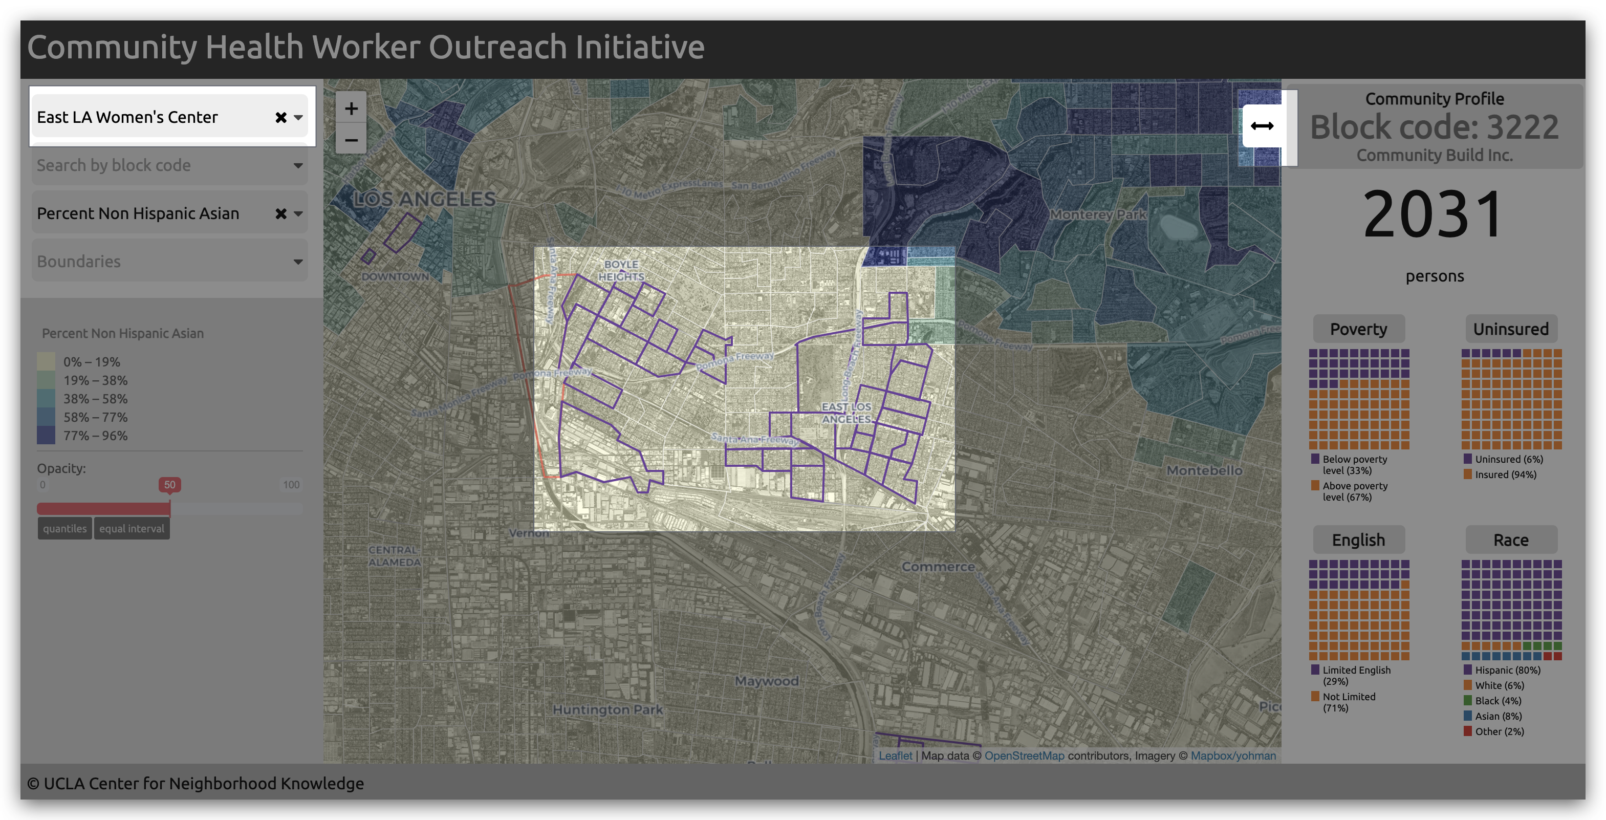Expand the Boundaries dropdown
The image size is (1606, 820).
[169, 261]
